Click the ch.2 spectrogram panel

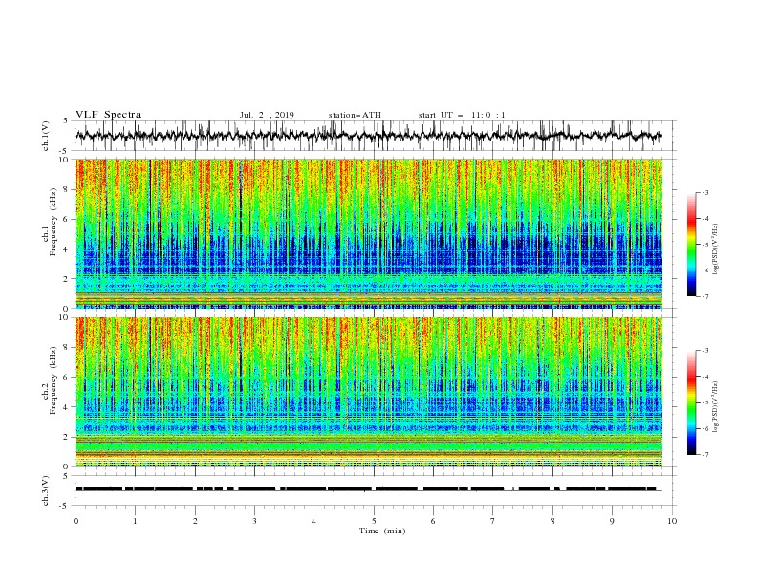(x=369, y=392)
